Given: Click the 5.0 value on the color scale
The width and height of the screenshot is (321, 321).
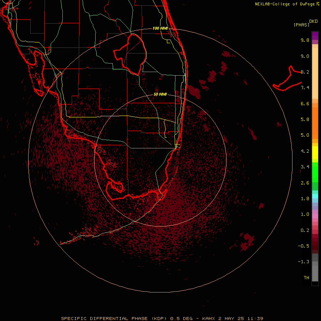Looking at the screenshot, I should coord(305,135).
